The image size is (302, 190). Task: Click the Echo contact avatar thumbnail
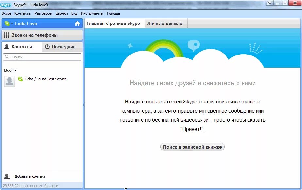click(9, 81)
